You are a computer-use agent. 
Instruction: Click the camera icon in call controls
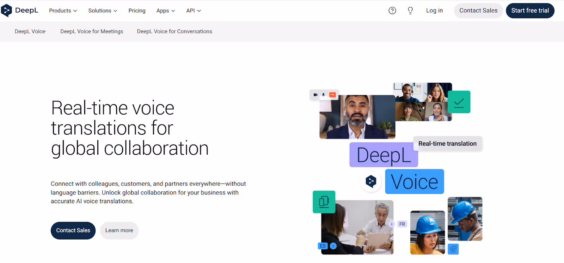pos(315,95)
